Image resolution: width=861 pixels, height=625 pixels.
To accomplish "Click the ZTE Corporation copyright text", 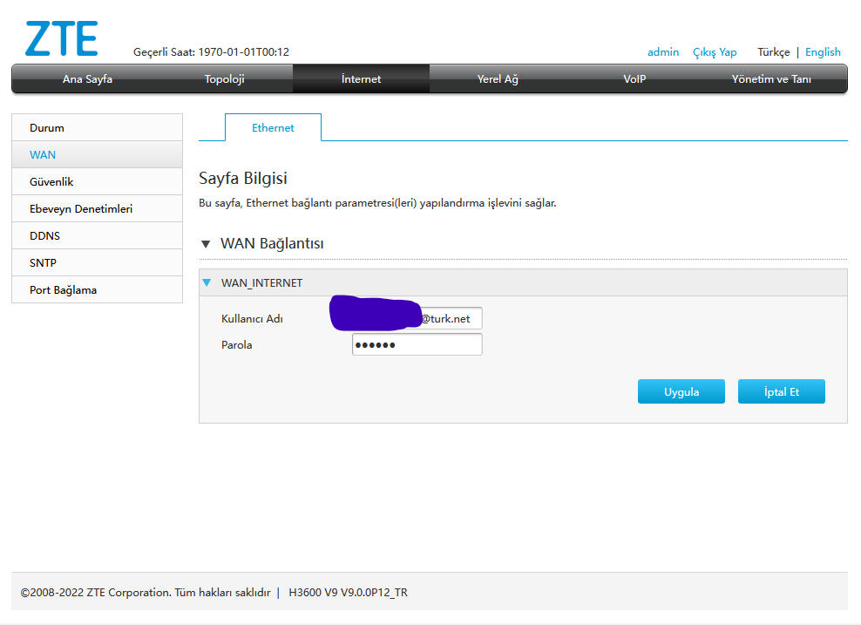I will [145, 592].
